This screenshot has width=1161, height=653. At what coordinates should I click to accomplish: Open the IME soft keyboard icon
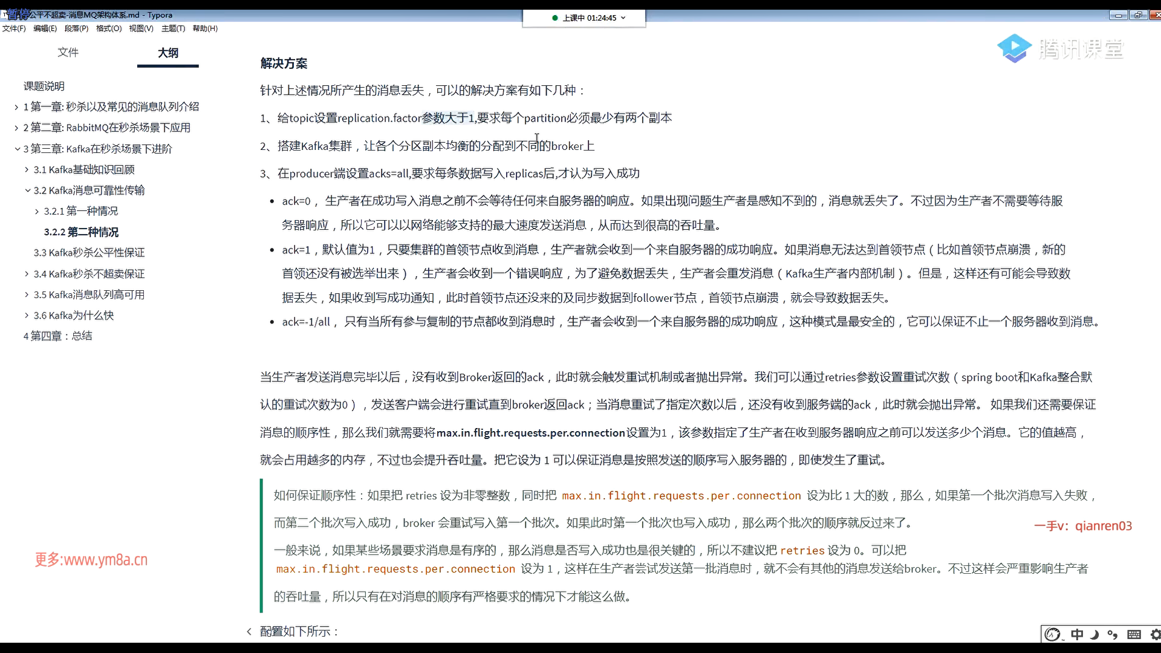(x=1134, y=634)
